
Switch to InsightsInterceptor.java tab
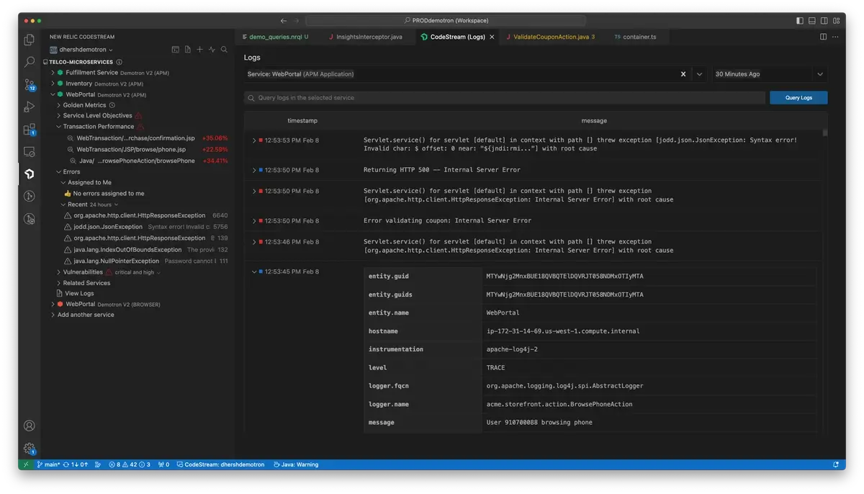pyautogui.click(x=369, y=37)
